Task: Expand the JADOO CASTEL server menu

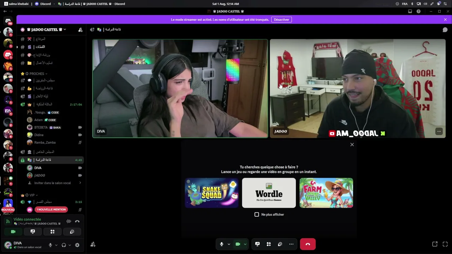Action: pos(65,30)
